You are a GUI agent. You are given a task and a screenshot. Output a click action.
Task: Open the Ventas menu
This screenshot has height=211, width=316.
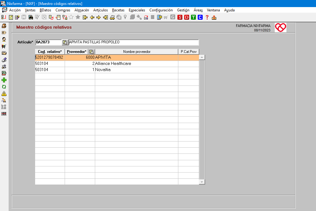(30, 10)
